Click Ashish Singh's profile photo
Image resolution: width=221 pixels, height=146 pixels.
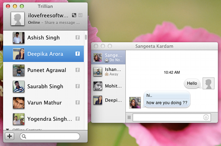click(18, 38)
